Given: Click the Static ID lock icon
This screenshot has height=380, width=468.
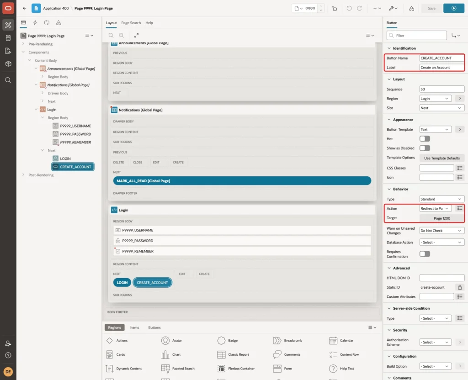Looking at the screenshot, I should pyautogui.click(x=460, y=287).
